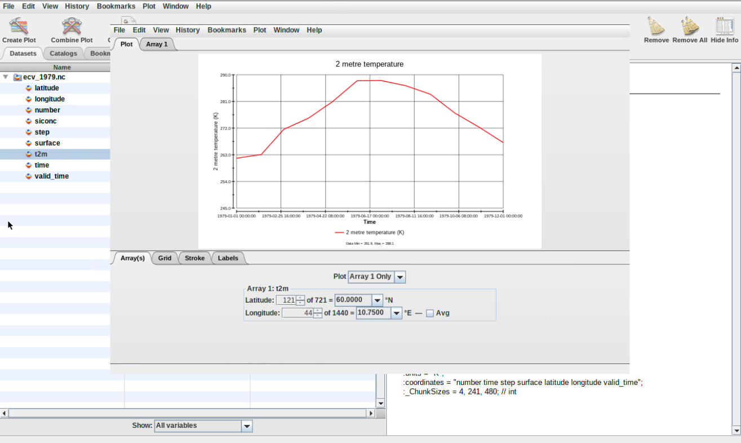Switch to the Datasets tab

[x=23, y=54]
